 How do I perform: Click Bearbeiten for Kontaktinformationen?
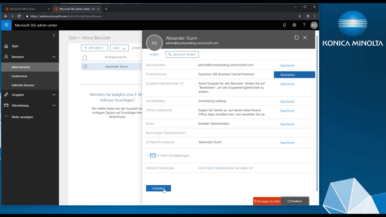pyautogui.click(x=287, y=143)
